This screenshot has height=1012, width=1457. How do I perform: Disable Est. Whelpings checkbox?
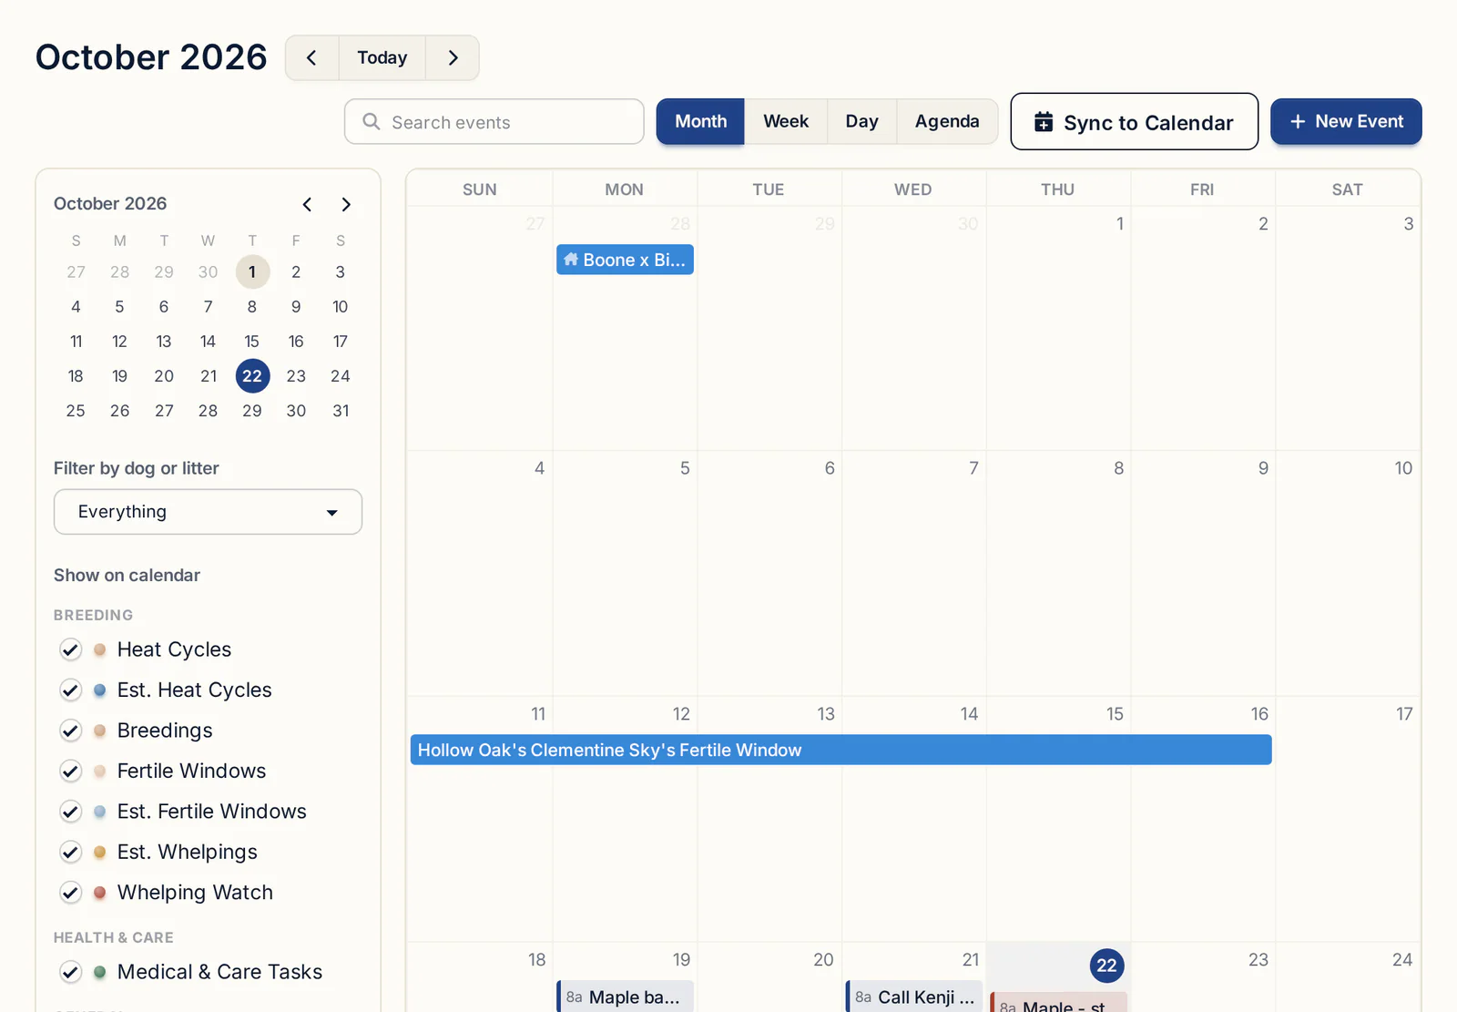71,852
